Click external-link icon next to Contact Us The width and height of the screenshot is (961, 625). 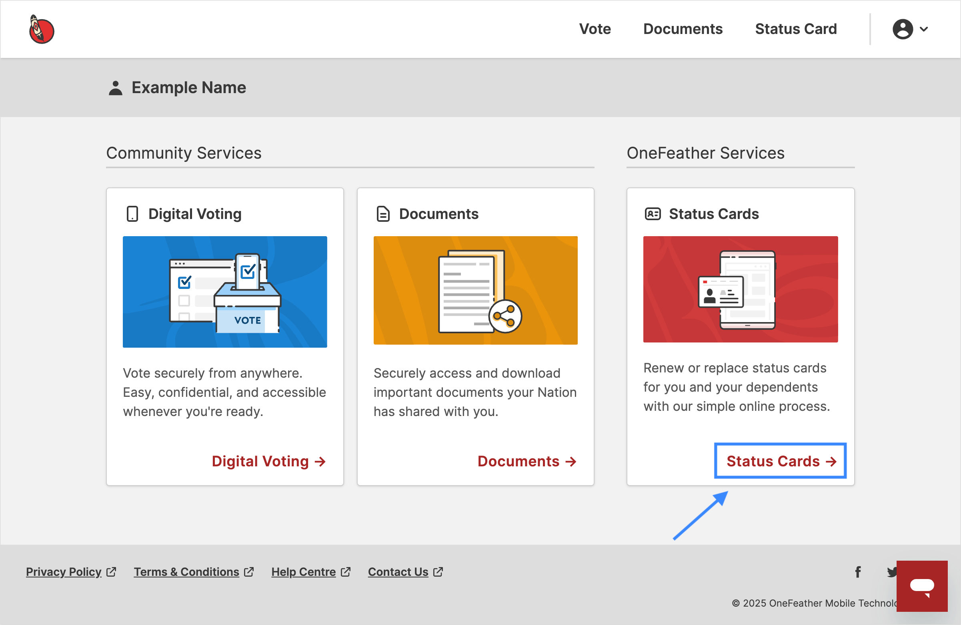438,572
